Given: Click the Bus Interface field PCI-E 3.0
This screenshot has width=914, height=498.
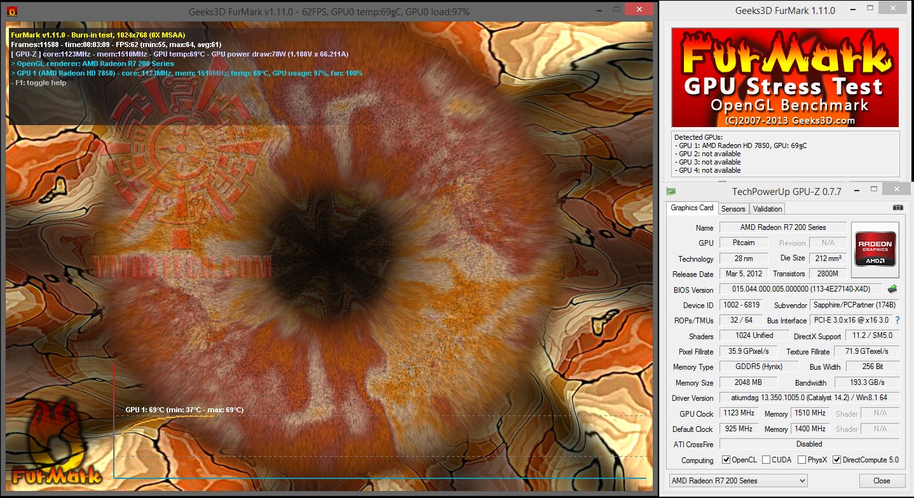Looking at the screenshot, I should coord(851,320).
